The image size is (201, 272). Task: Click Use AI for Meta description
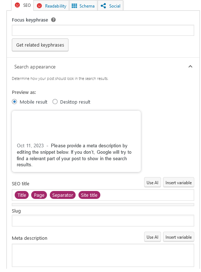tap(152, 237)
